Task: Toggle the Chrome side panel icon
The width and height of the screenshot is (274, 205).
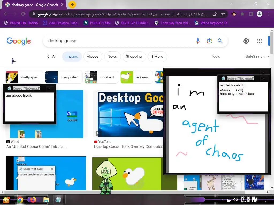Action: click(251, 14)
